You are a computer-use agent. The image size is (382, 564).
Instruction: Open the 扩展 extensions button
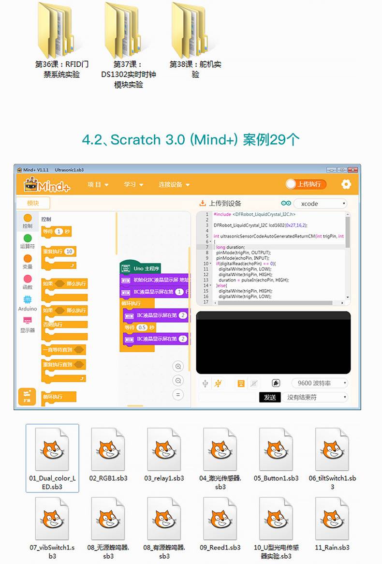tap(27, 396)
